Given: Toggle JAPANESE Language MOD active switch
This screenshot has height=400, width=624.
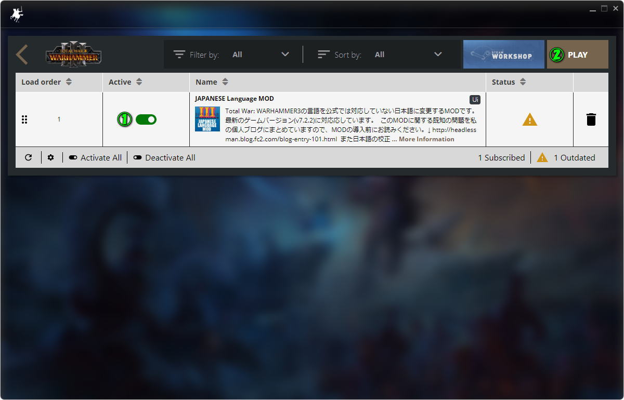Looking at the screenshot, I should tap(146, 119).
